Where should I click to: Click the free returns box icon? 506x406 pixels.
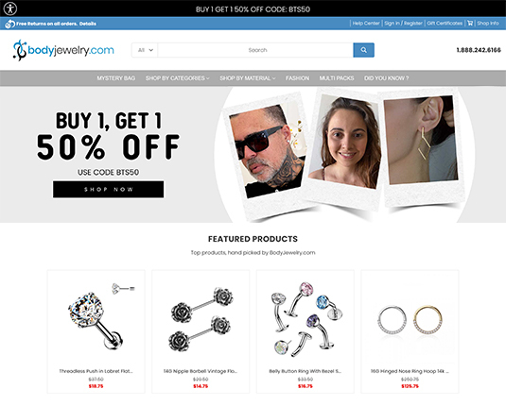click(x=10, y=24)
